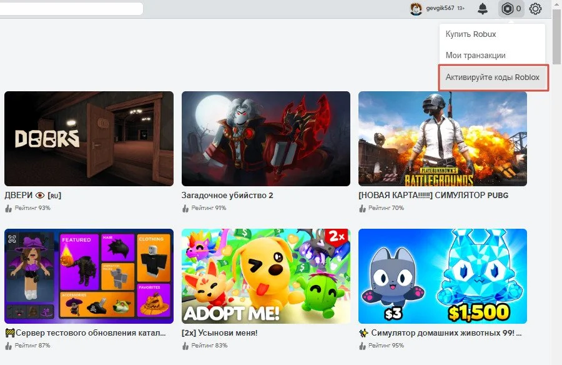Click thumbs-up icon beside Рейтинг 70%
The height and width of the screenshot is (365, 562).
click(x=362, y=208)
